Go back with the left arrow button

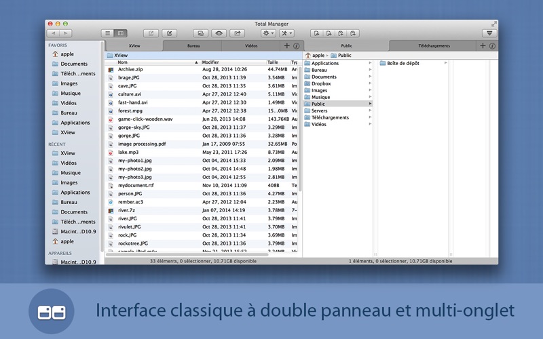coord(54,33)
